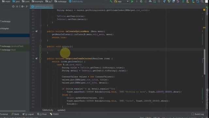
Task: Select 7.notesapp (androidTest) in project tree
Action: click(12, 46)
